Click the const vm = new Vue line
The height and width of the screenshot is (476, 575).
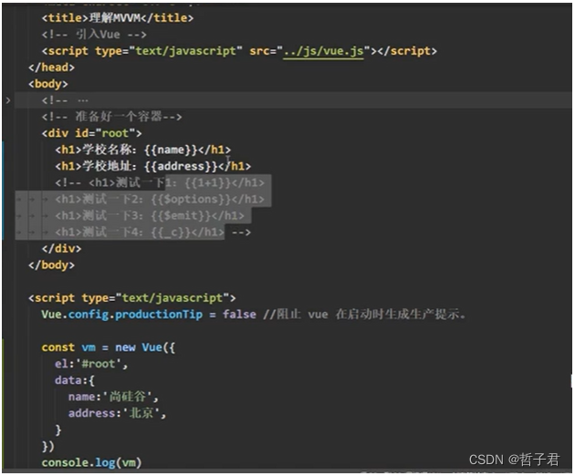click(109, 347)
